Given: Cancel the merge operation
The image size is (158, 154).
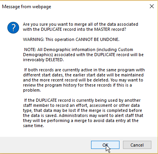Looking at the screenshot, I should (x=137, y=145).
